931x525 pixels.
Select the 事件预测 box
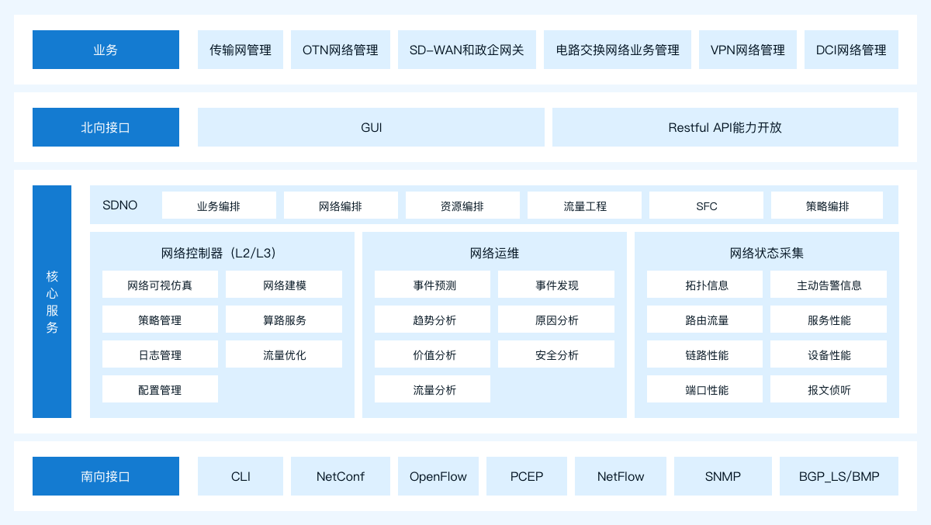pos(432,285)
